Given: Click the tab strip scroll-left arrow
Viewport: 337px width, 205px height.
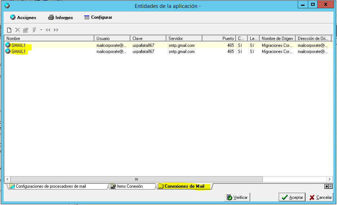Looking at the screenshot, I should [x=327, y=187].
